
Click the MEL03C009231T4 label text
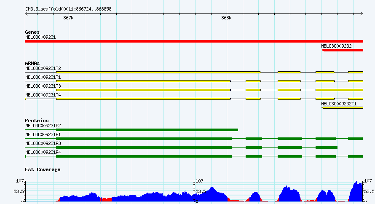click(43, 95)
